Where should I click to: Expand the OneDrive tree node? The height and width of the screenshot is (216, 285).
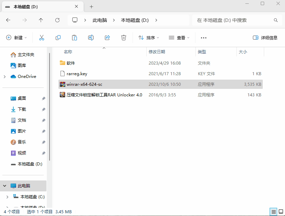tap(4, 77)
